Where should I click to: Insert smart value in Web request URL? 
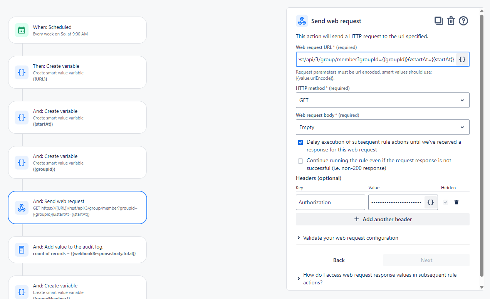(462, 59)
